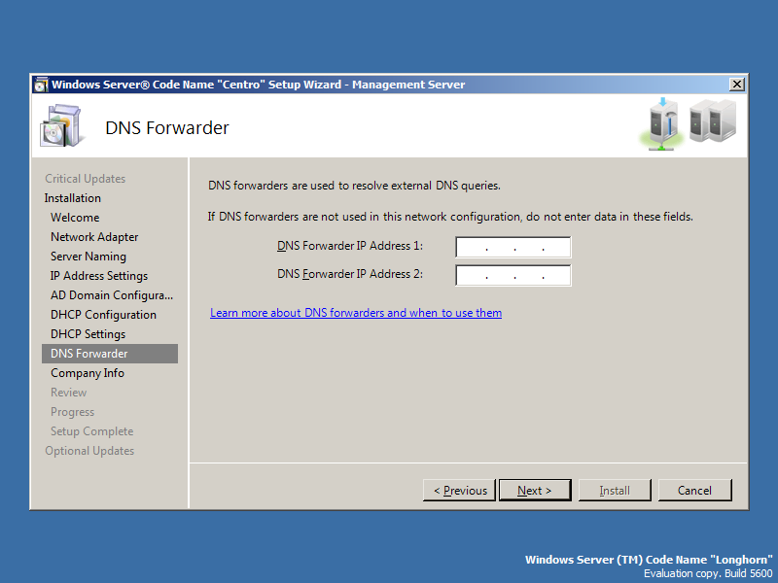Click the DNS Forwarder IP Address 2 field
This screenshot has height=583, width=778.
(513, 276)
